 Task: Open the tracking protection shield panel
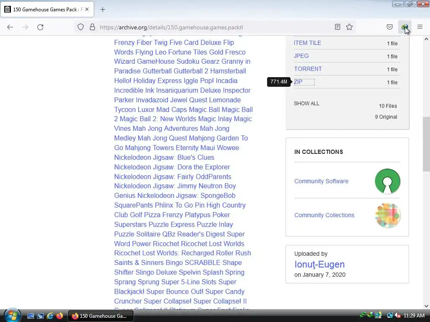click(80, 27)
